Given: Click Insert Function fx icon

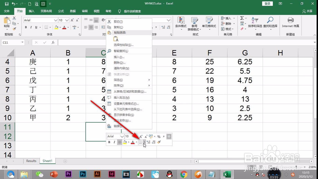Looking at the screenshot, I should pyautogui.click(x=53, y=42).
